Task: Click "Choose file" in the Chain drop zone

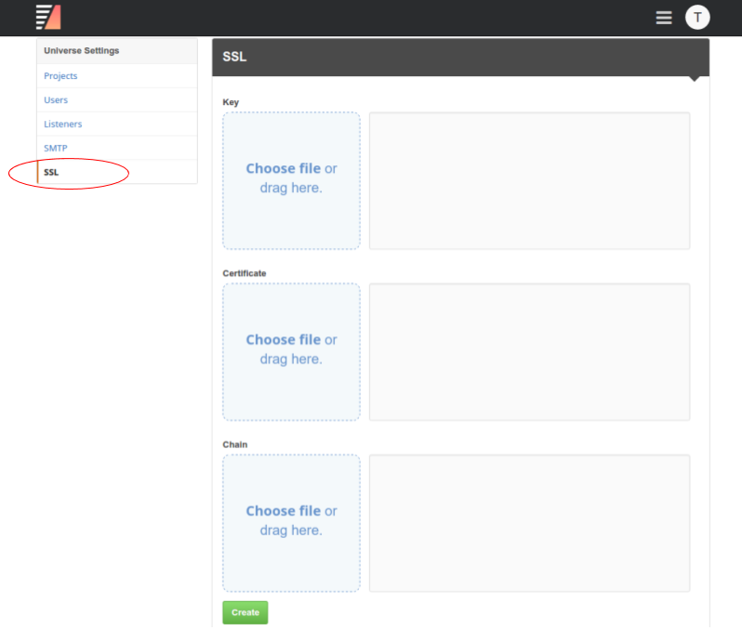Action: (283, 511)
